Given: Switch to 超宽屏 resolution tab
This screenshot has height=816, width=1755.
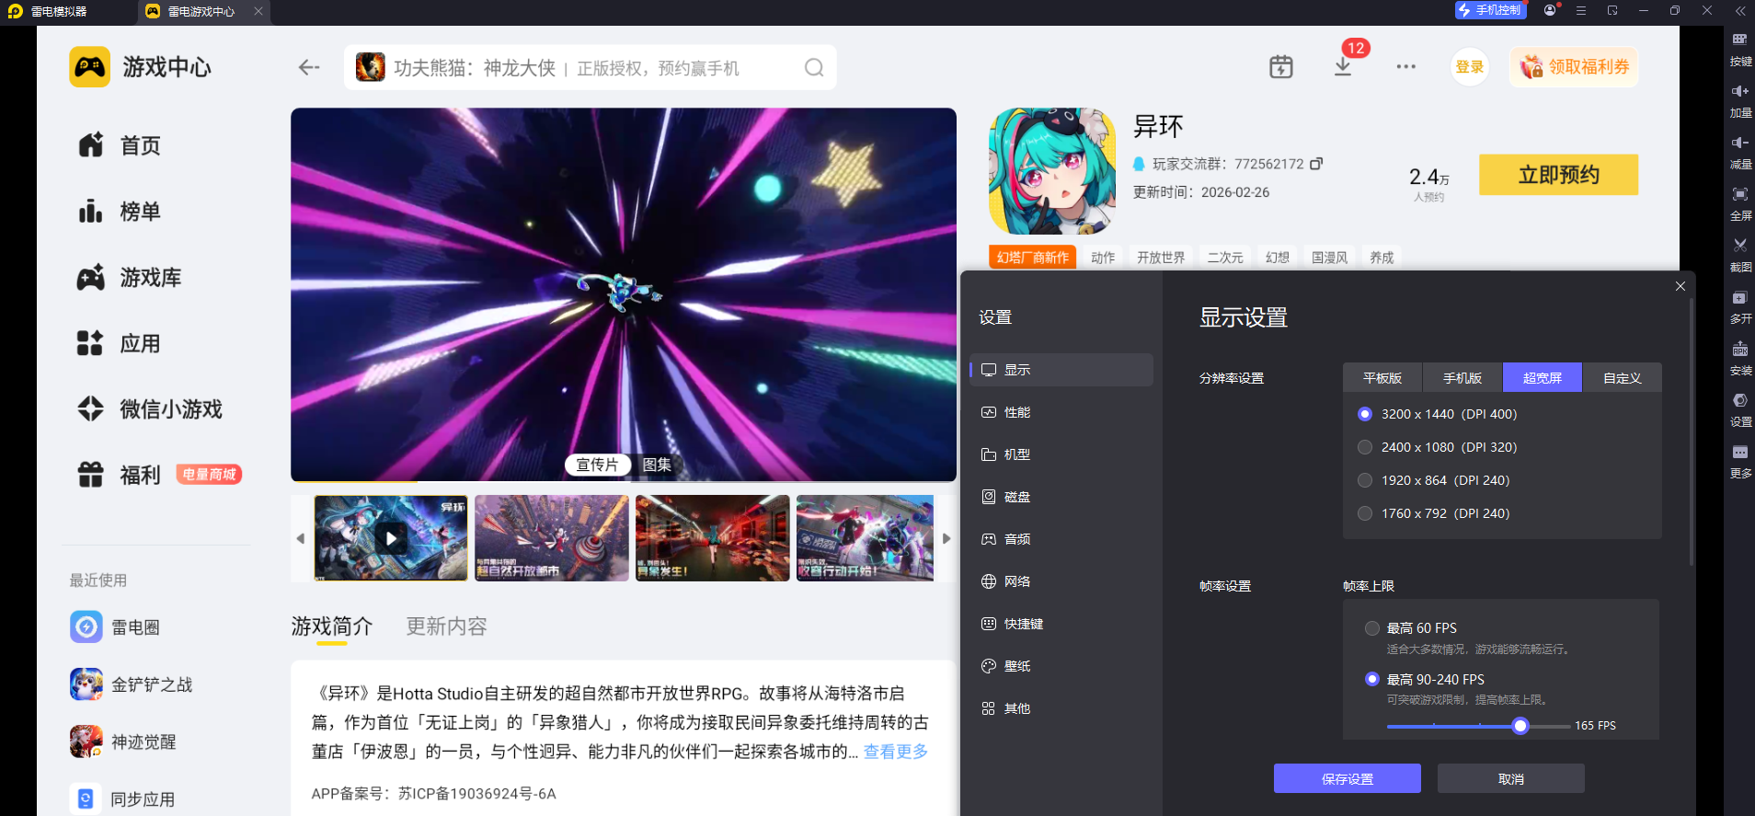Looking at the screenshot, I should (1543, 378).
